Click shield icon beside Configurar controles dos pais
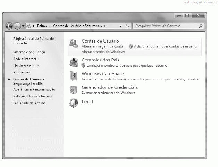218x167 pixels. click(x=83, y=65)
